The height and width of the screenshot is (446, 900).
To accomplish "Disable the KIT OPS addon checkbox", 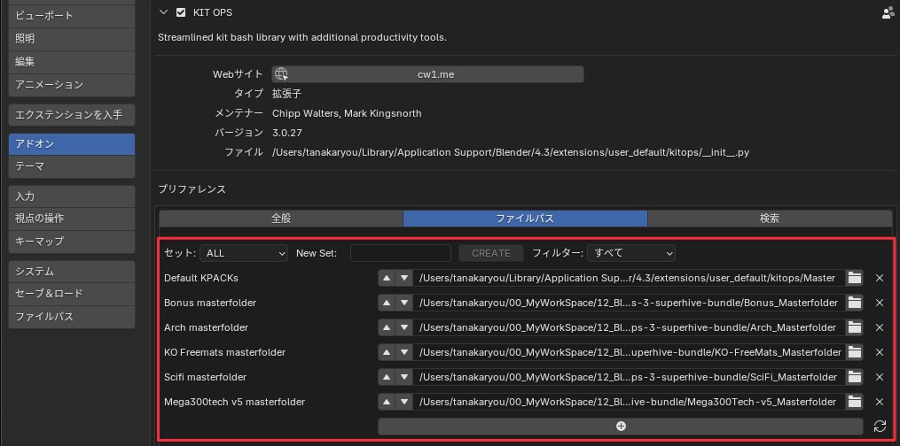I will pyautogui.click(x=181, y=12).
